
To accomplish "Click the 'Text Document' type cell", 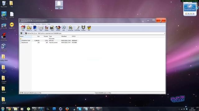I will pos(53,43).
